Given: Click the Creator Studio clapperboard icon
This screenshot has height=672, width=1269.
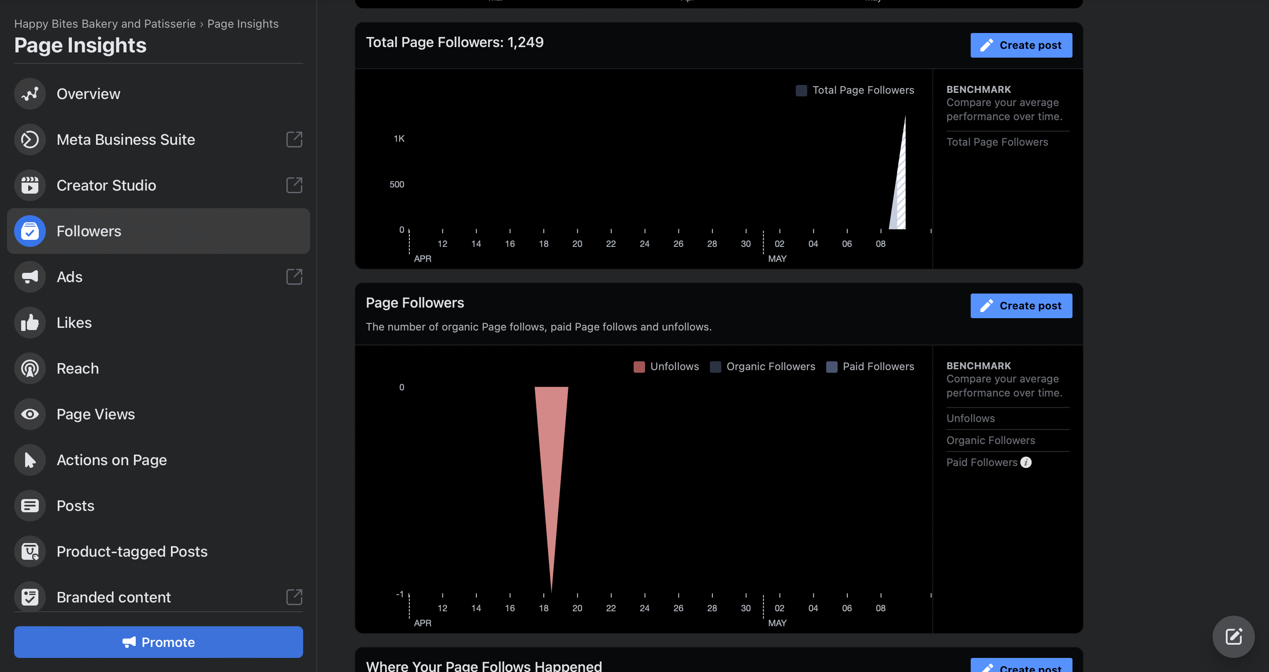Looking at the screenshot, I should (30, 185).
